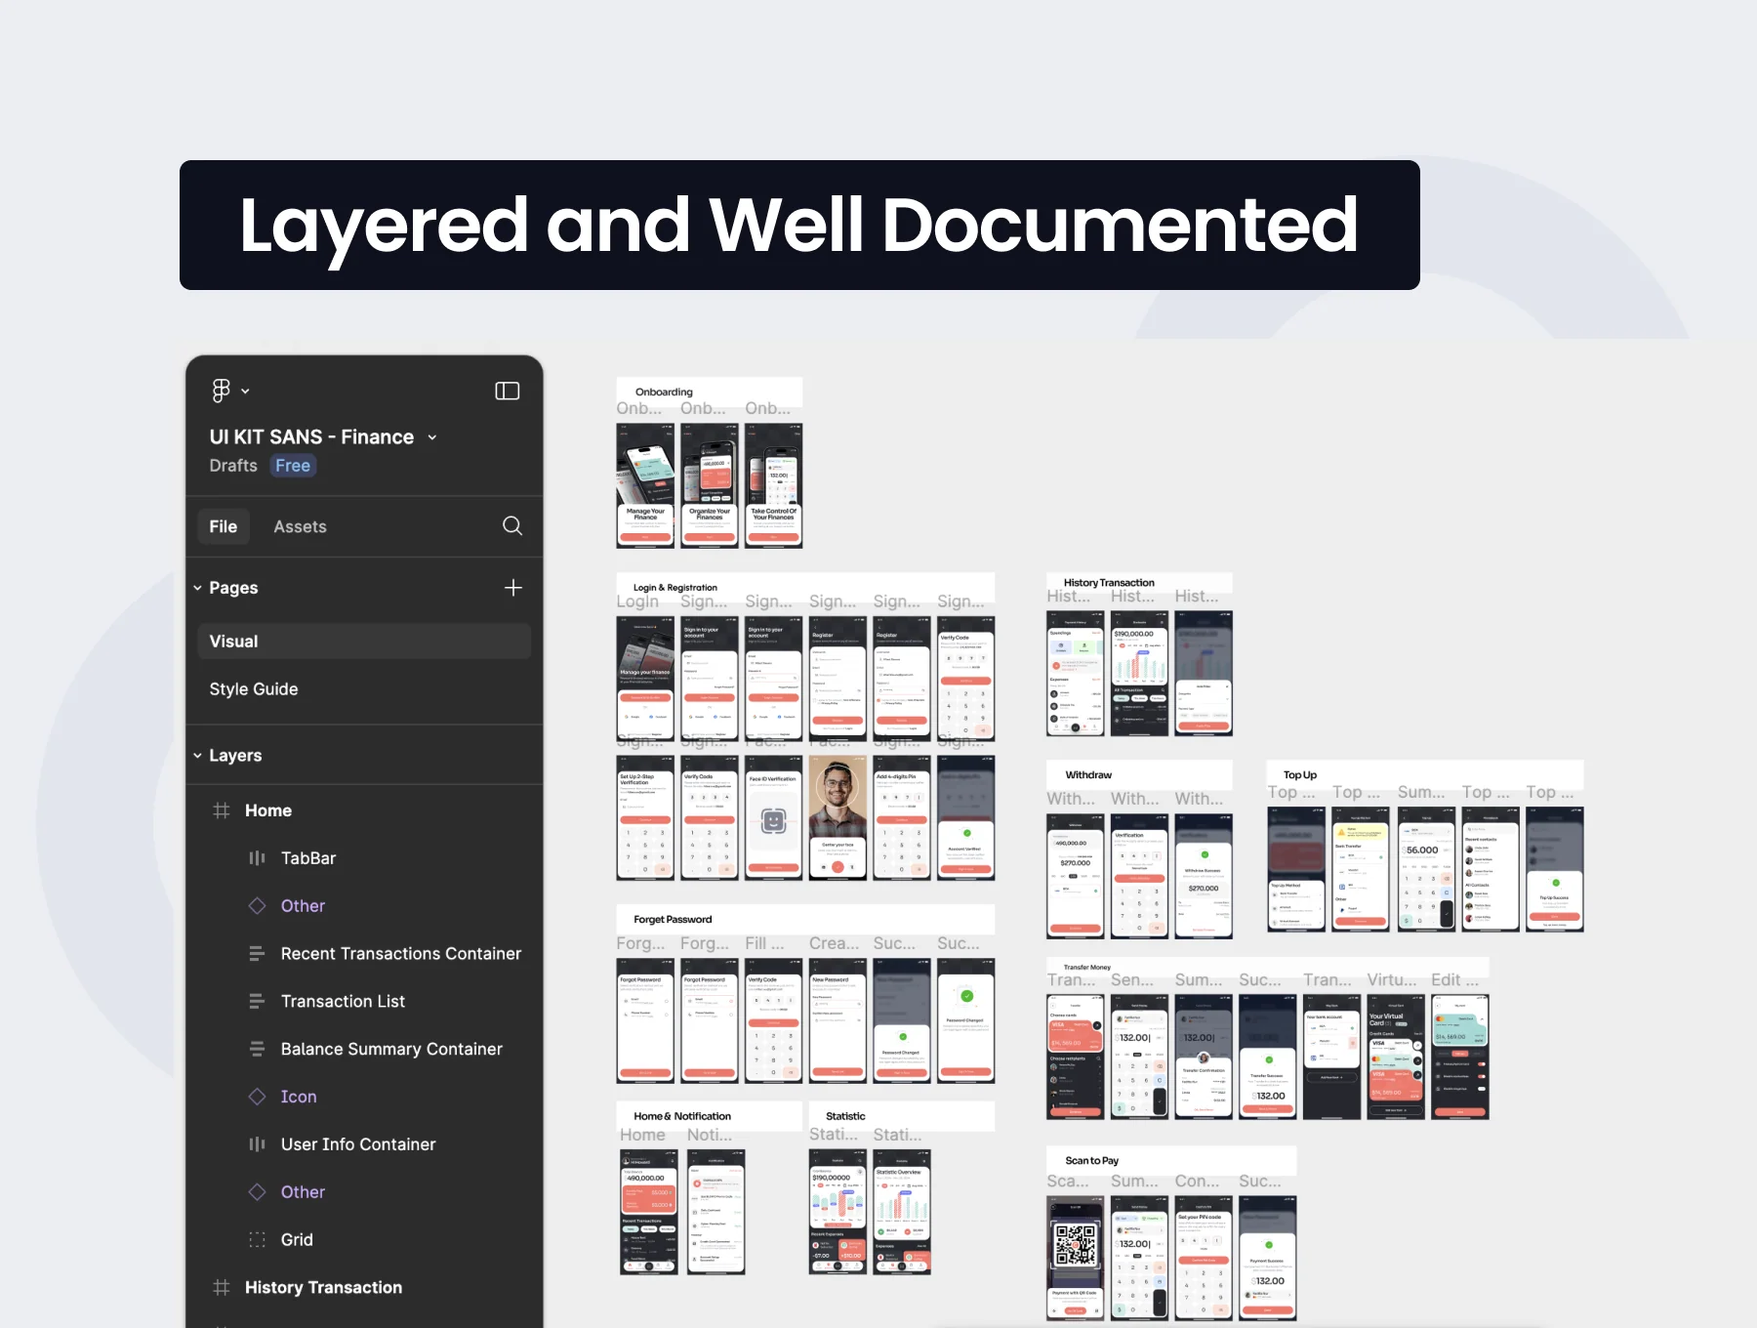
Task: Select the Set your PIN code screen thumbnail
Action: coord(1204,1259)
